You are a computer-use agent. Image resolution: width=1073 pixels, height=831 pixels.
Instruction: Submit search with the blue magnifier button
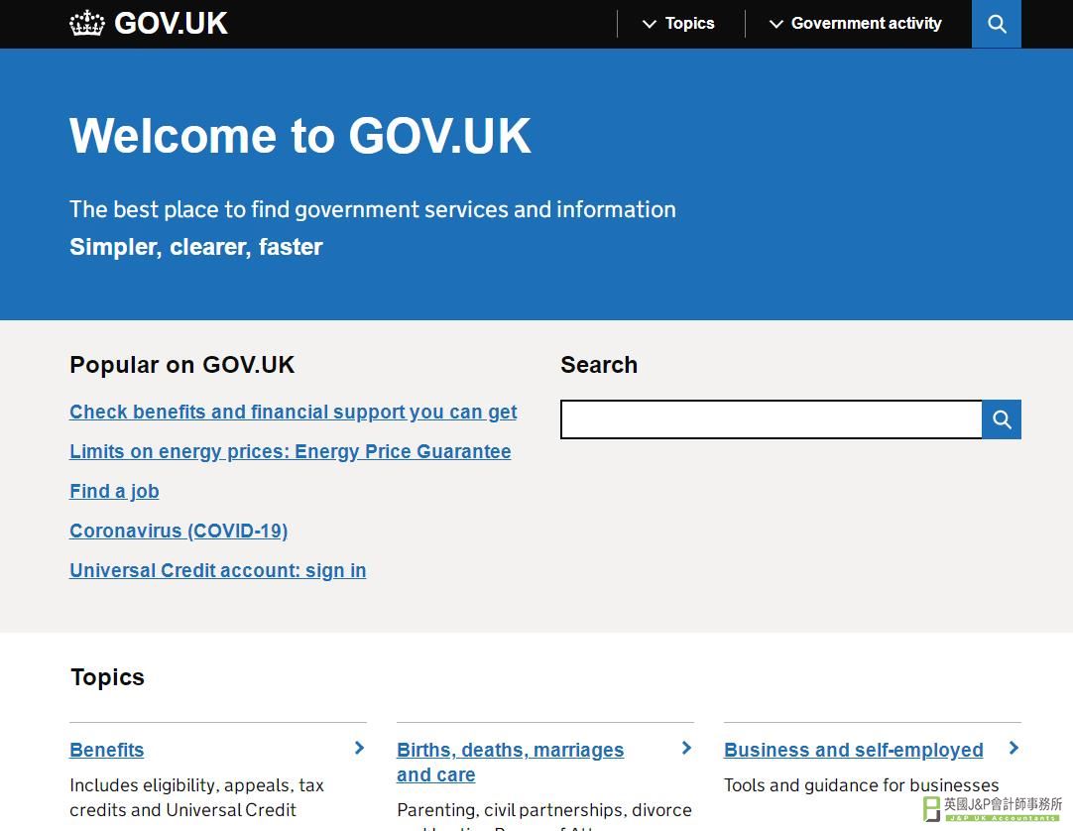[1002, 419]
